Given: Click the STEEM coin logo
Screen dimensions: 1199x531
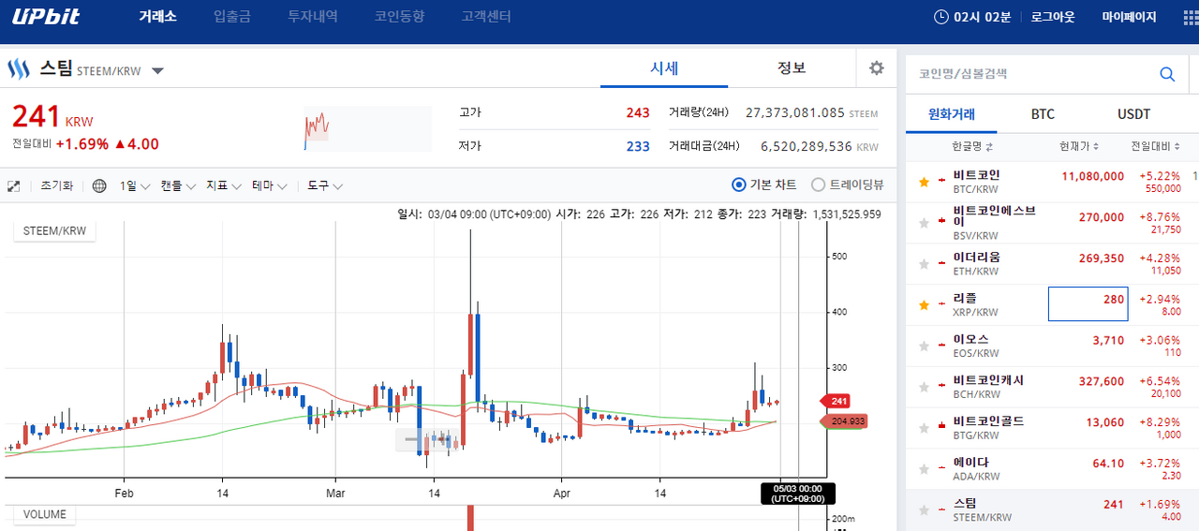Looking at the screenshot, I should click(x=20, y=69).
